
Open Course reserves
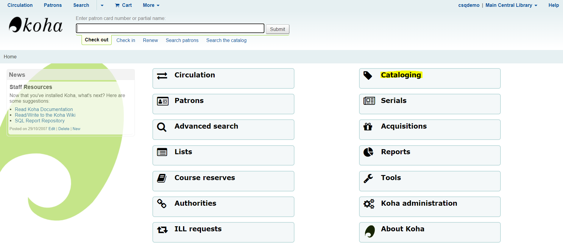(223, 181)
